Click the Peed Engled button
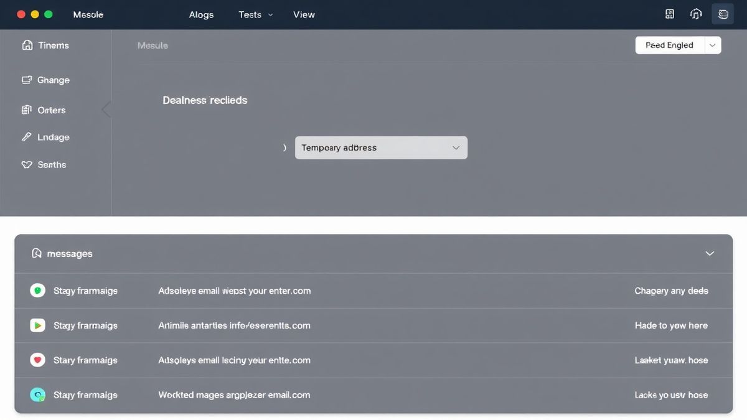 (670, 45)
